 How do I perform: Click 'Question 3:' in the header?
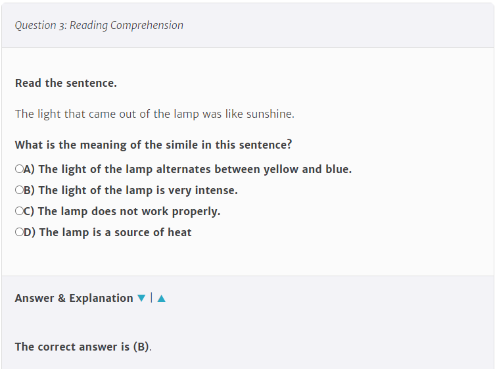[41, 25]
